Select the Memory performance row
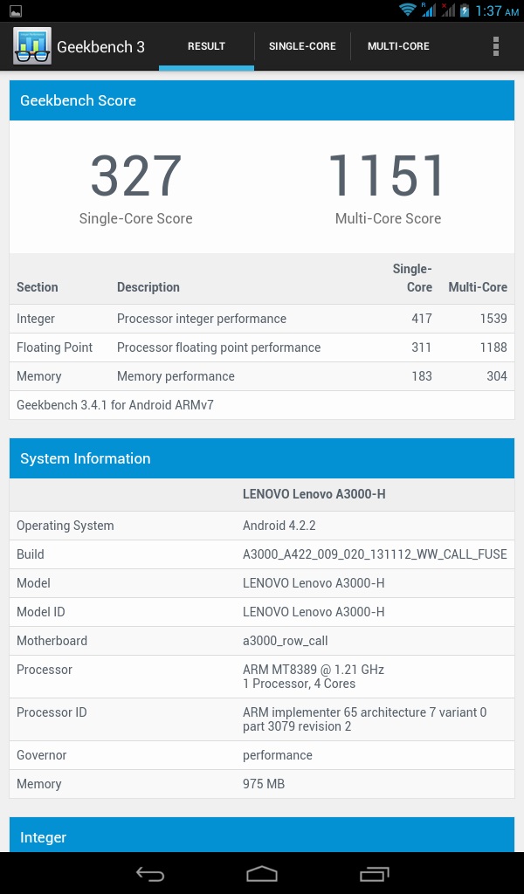The image size is (524, 894). pyautogui.click(x=262, y=376)
